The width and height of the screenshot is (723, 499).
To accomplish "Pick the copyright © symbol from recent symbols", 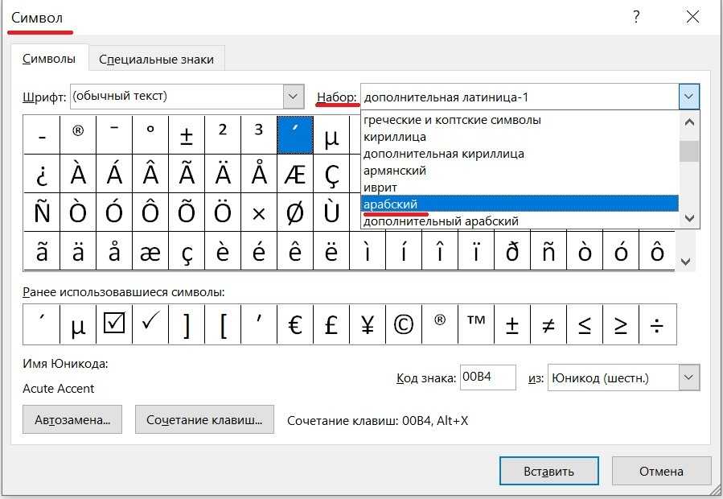I will (x=404, y=324).
